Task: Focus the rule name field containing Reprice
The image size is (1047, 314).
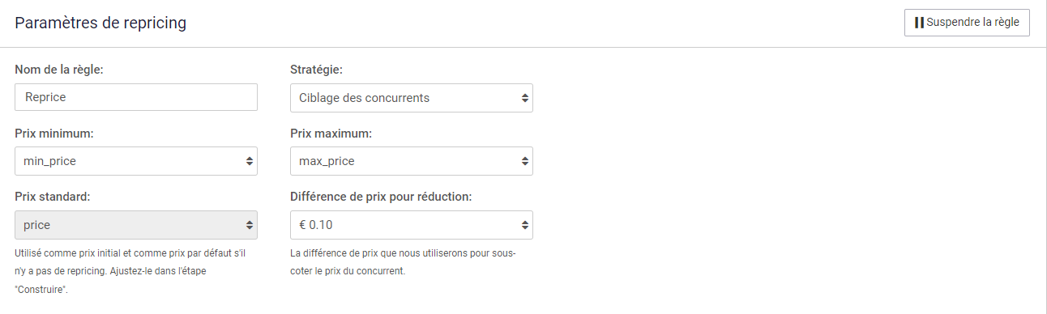Action: pos(136,97)
